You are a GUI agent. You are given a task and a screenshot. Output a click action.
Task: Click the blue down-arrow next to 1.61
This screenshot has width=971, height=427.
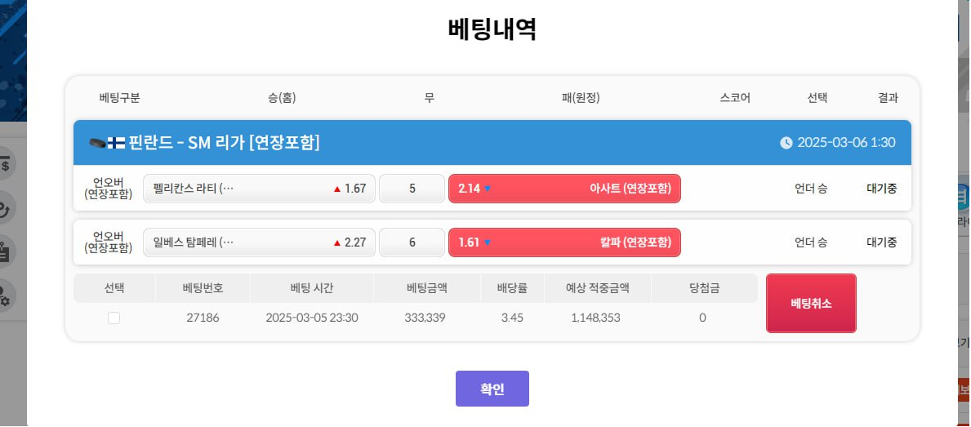(488, 242)
